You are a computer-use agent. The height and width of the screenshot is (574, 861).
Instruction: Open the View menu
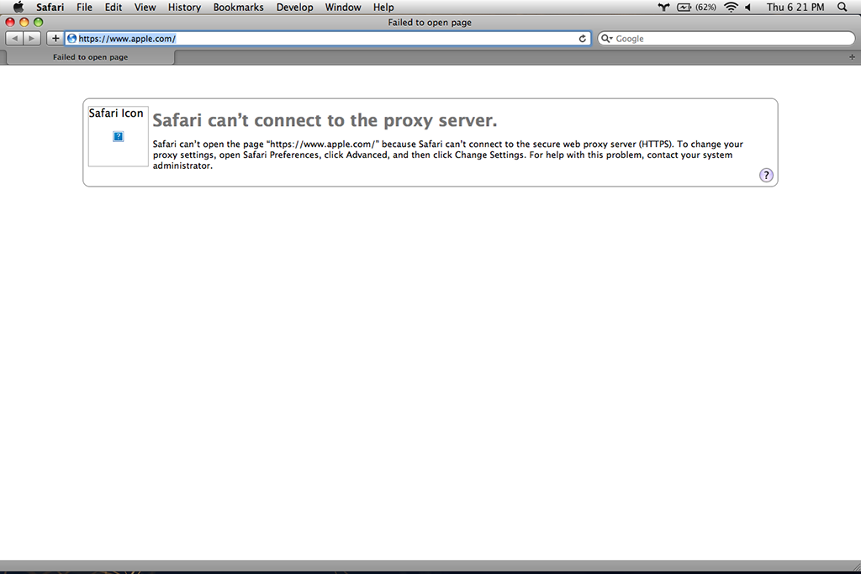tap(145, 7)
